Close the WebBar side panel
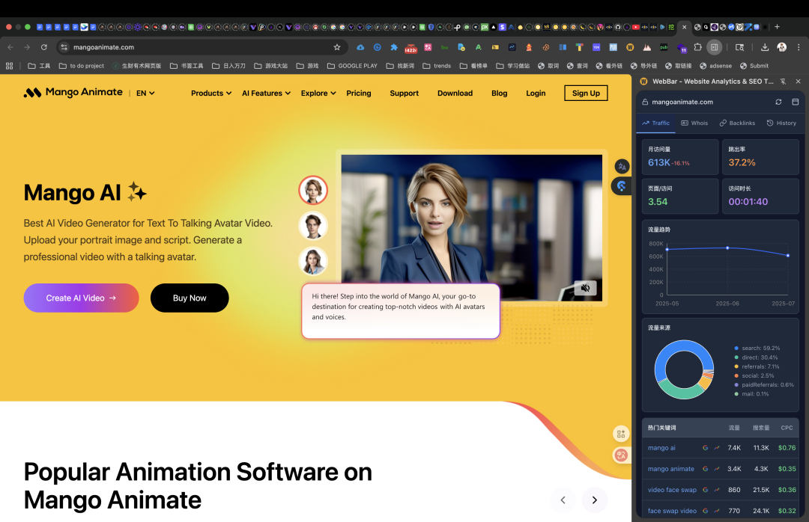This screenshot has width=809, height=522. click(799, 82)
